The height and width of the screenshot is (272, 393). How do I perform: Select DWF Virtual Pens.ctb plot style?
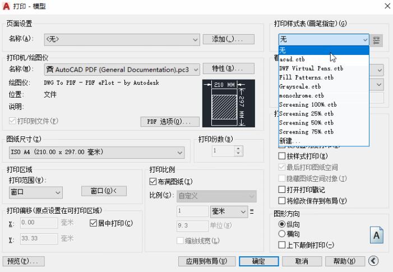[x=323, y=68]
